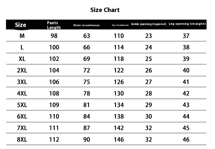Select the XL size row label
Screen dimensions: 215x149
22,59
